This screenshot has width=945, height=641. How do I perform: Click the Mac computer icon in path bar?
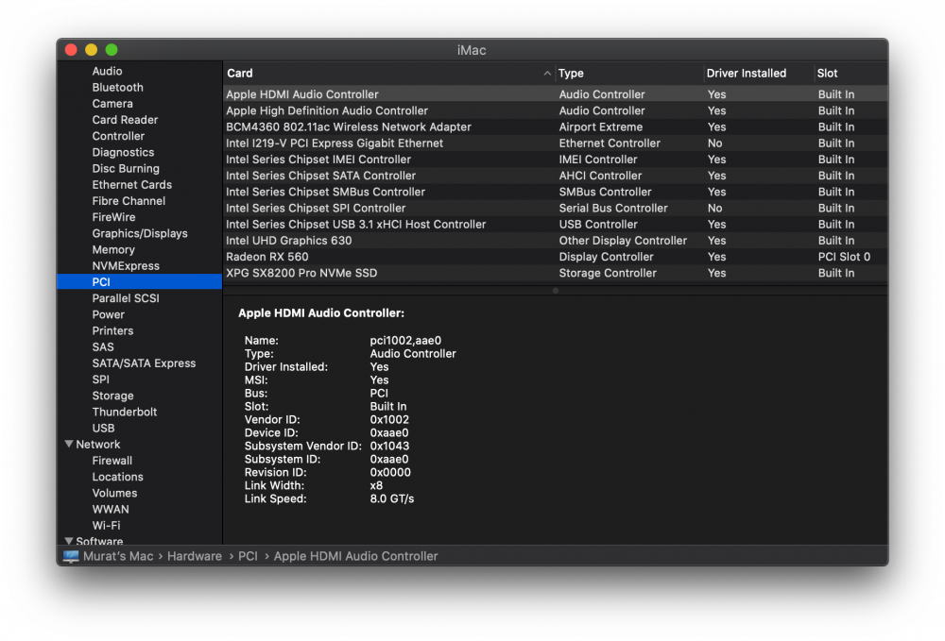point(71,556)
